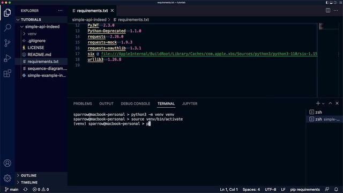343x193 pixels.
Task: Switch to the DEBUG CONSOLE tab
Action: [136, 103]
